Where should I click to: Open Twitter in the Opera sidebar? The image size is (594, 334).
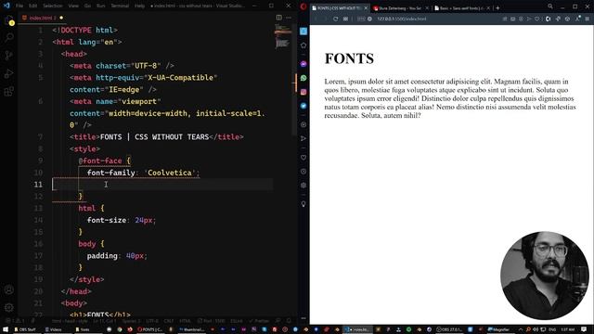tap(303, 106)
